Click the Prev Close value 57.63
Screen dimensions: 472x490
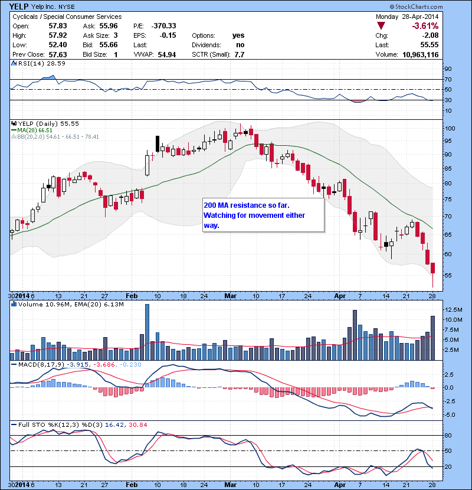58,54
